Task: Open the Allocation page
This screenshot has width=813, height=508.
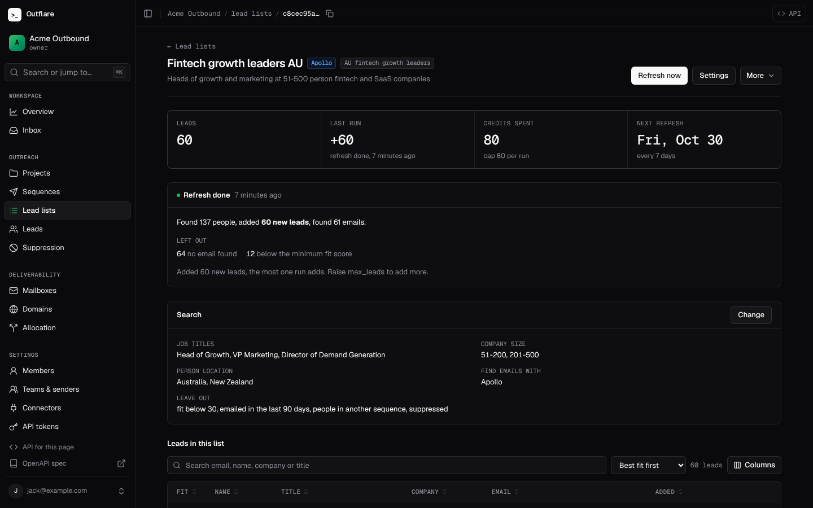Action: (67, 328)
